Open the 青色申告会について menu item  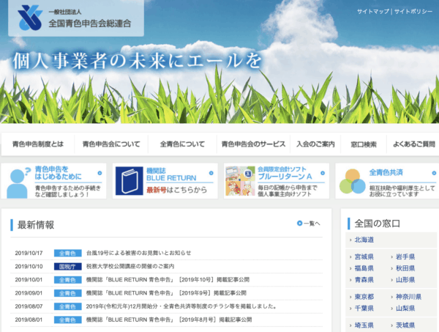click(x=111, y=144)
